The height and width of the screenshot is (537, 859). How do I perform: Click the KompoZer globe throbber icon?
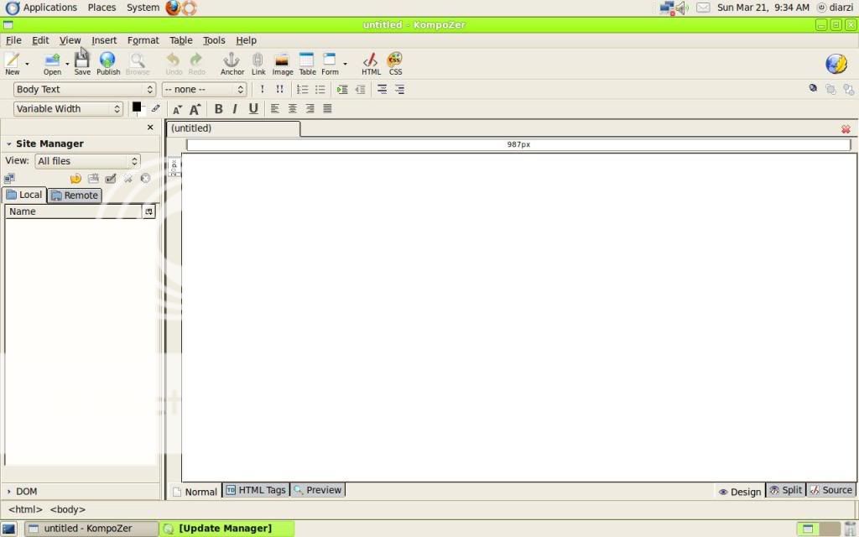836,64
